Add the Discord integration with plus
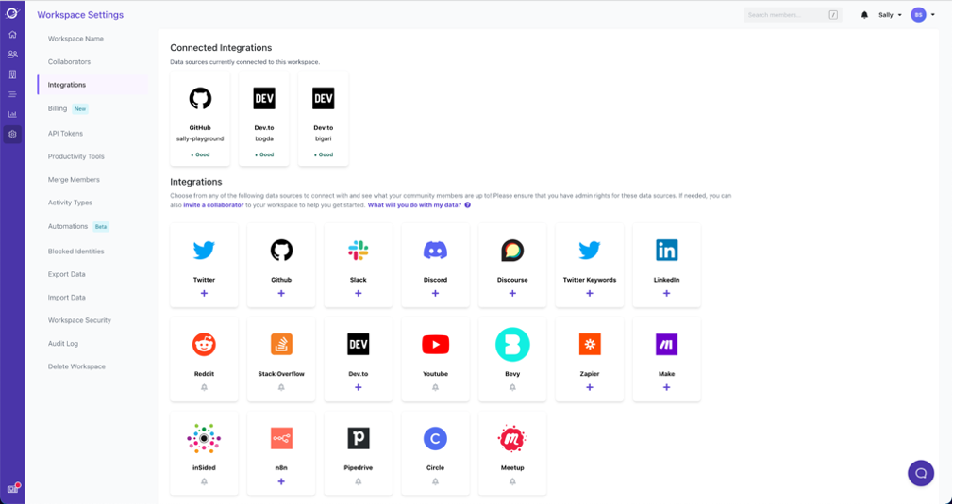Viewport: 953px width, 504px height. click(x=435, y=294)
